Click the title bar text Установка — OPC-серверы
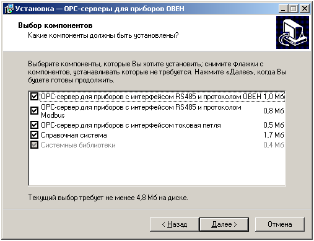The image size is (314, 241). 100,9
